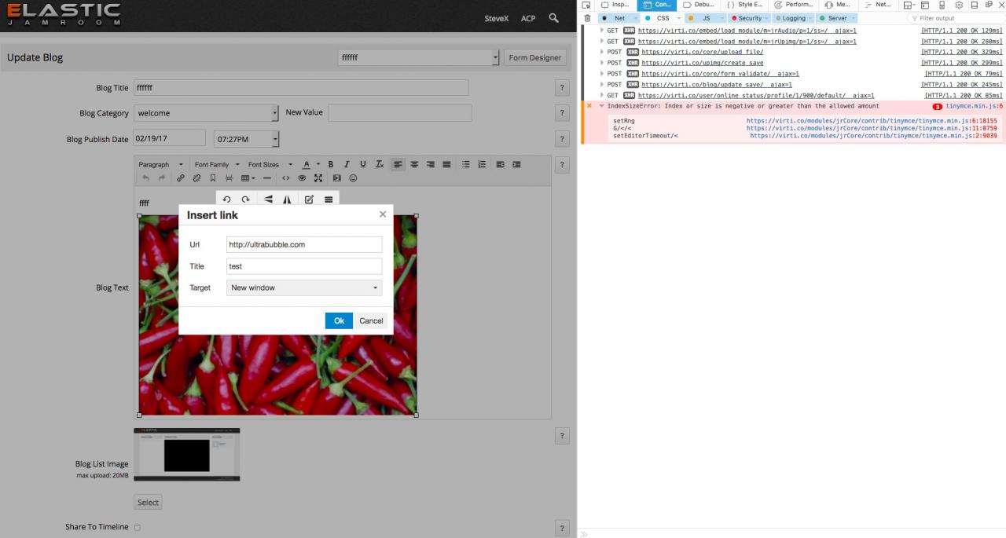Viewport: 1006px width, 538px height.
Task: Open the edit image tool
Action: (309, 199)
